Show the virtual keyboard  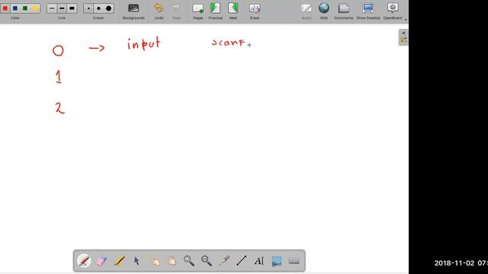(x=294, y=260)
